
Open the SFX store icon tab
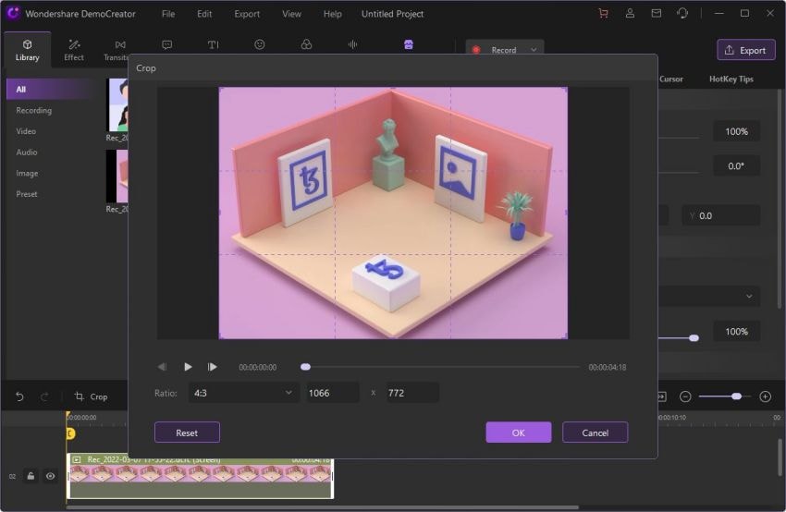tap(306, 44)
